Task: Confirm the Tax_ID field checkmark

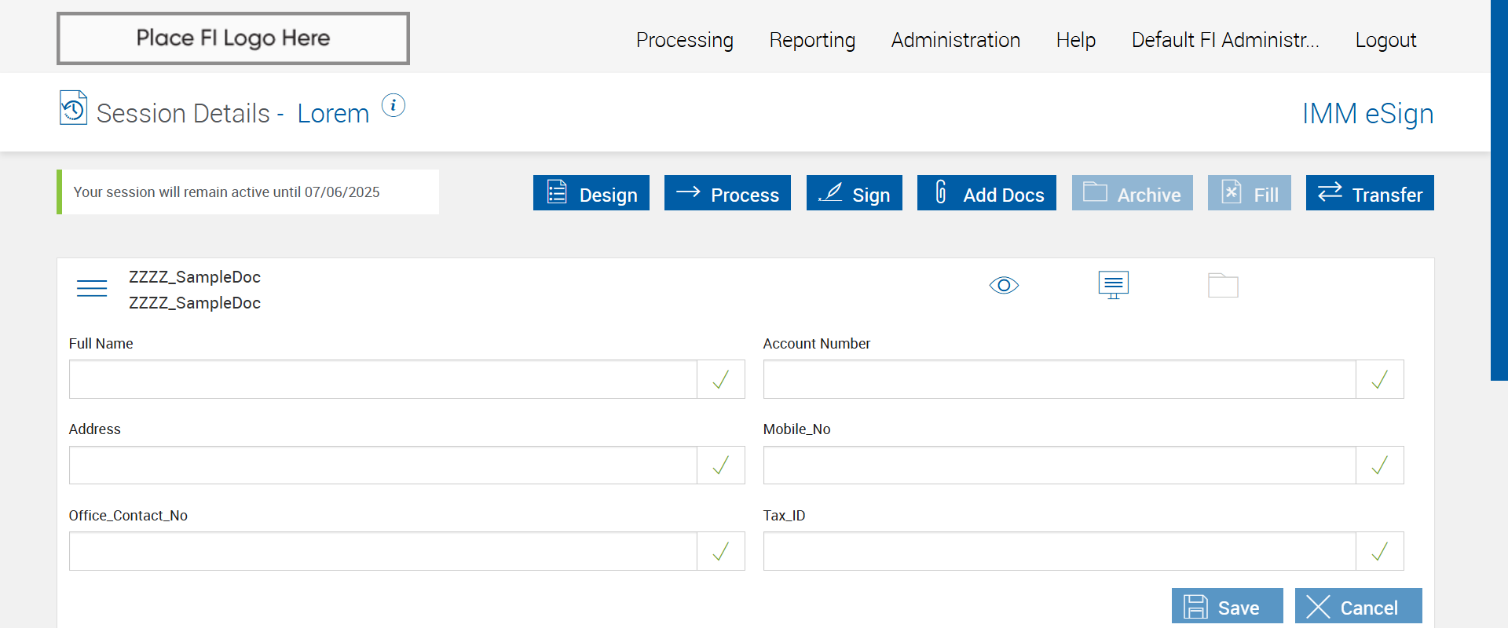Action: tap(1379, 552)
